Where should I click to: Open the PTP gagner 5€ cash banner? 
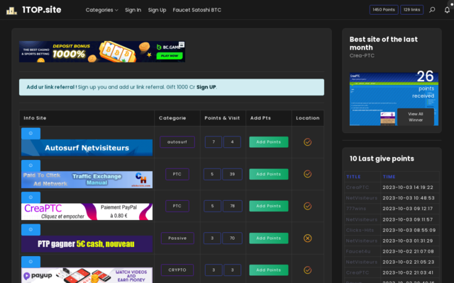pos(87,244)
